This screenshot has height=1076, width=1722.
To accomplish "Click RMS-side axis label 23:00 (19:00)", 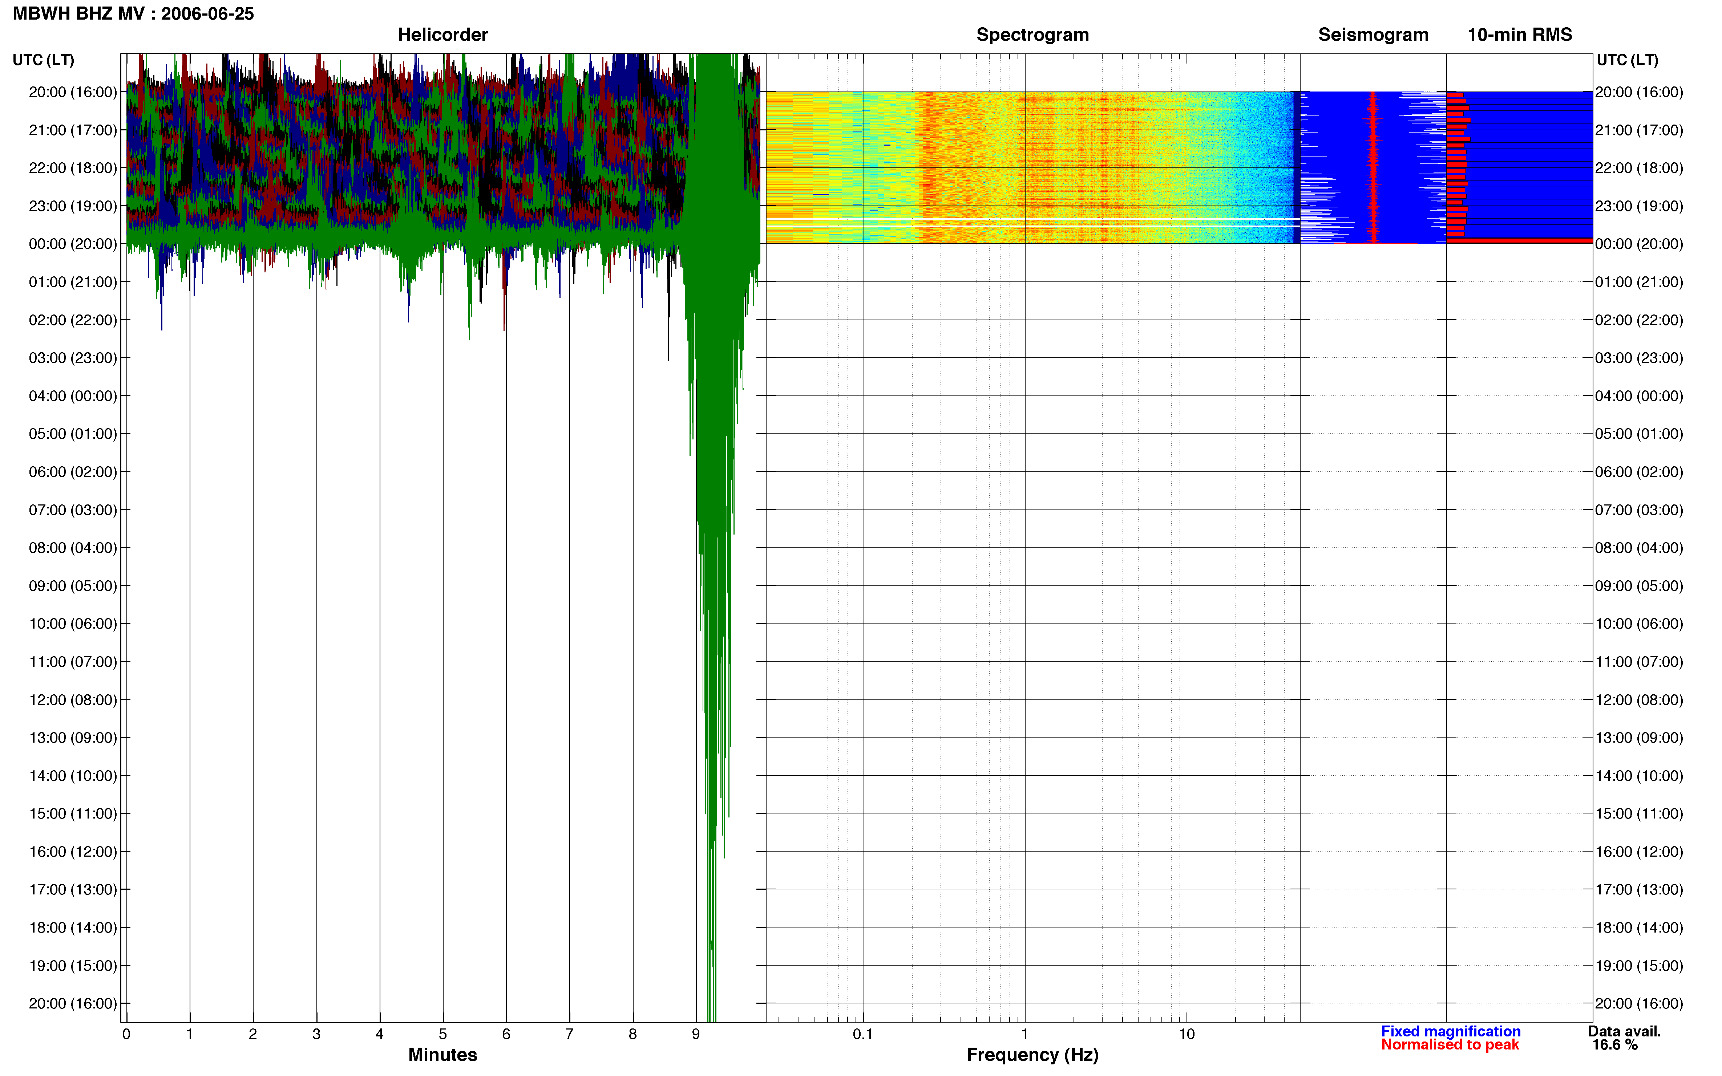I will point(1639,206).
